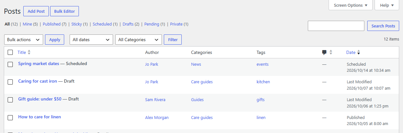The width and height of the screenshot is (403, 133).
Task: Click the kitchen tag
Action: coord(263,82)
